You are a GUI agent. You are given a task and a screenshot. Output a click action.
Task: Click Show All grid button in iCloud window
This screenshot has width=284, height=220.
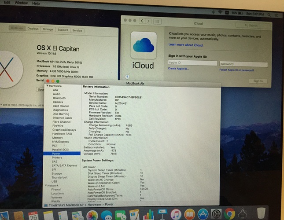click(x=157, y=22)
